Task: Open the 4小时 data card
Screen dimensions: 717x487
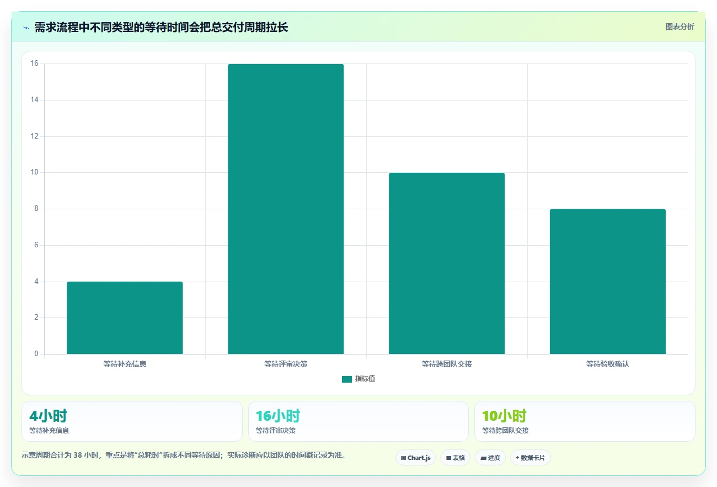Action: click(x=132, y=421)
